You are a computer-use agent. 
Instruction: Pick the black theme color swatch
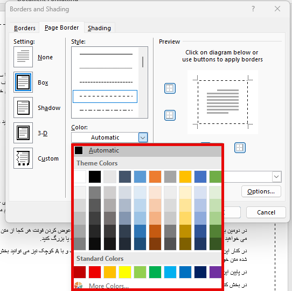point(95,177)
